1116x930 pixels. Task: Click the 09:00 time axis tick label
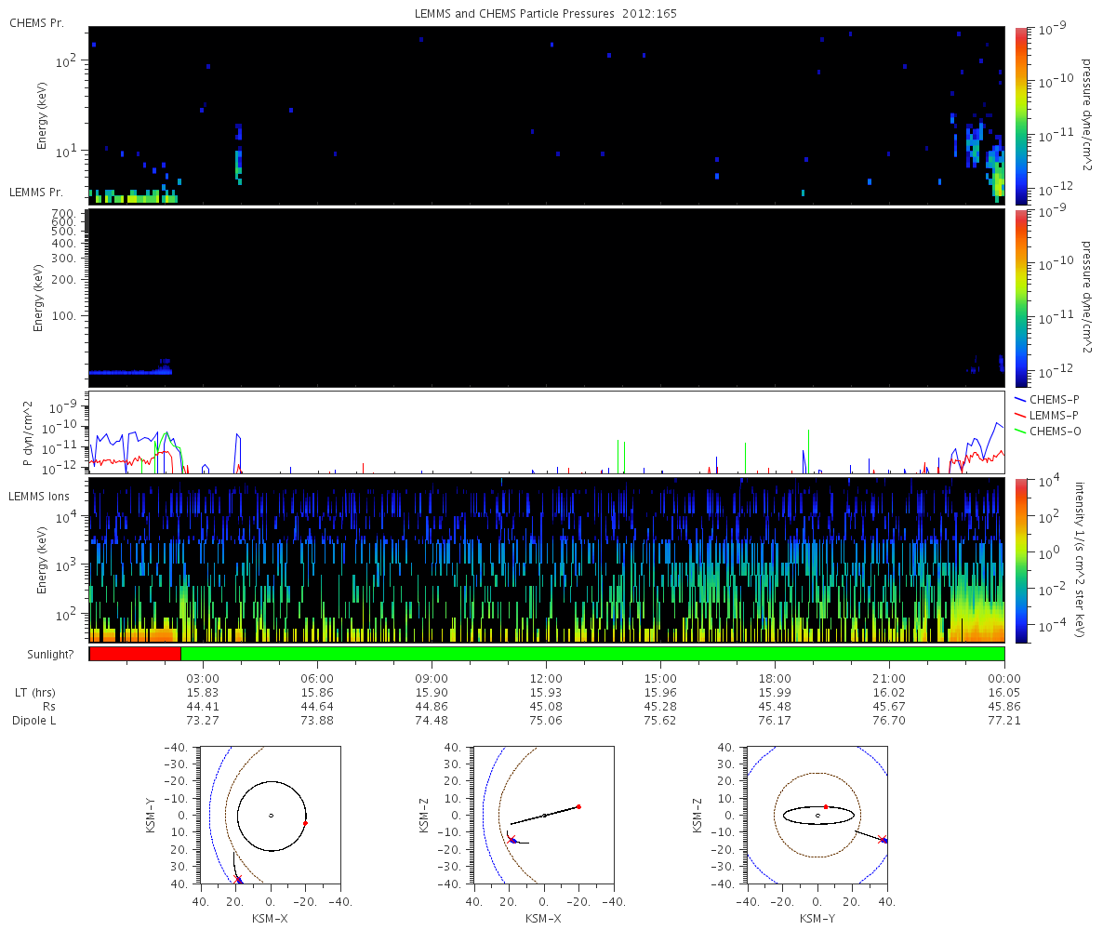pos(432,678)
